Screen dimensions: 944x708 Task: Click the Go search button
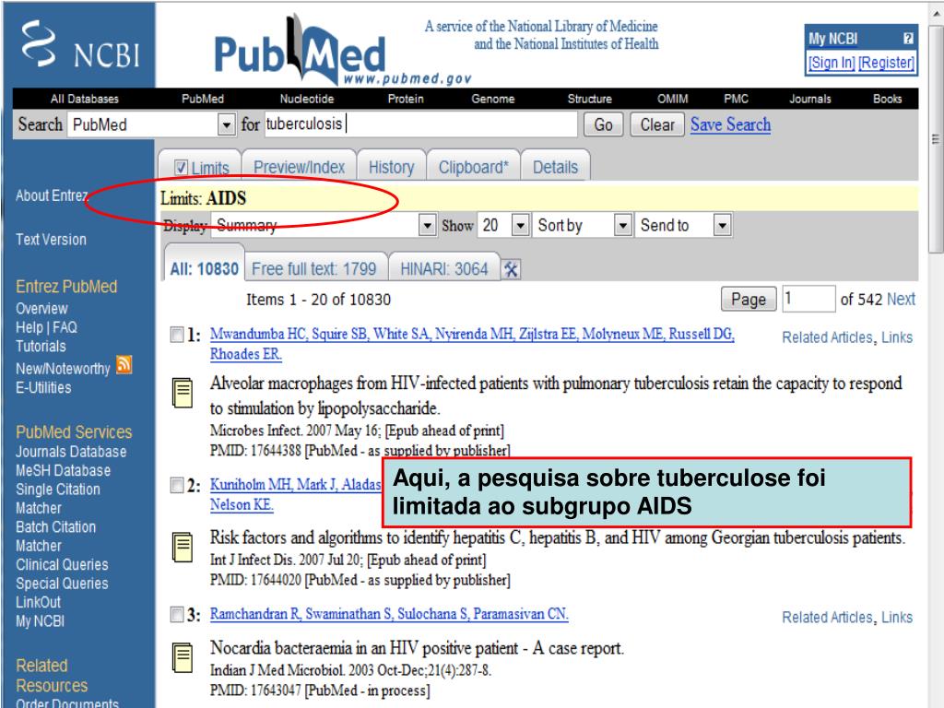tap(603, 124)
